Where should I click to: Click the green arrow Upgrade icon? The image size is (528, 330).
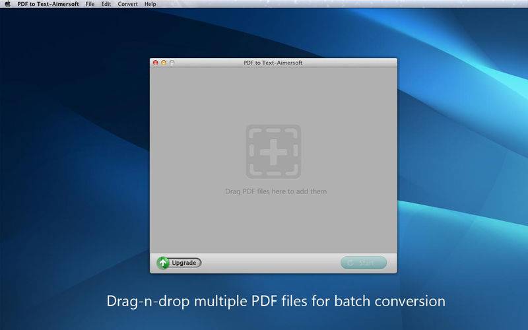point(163,263)
